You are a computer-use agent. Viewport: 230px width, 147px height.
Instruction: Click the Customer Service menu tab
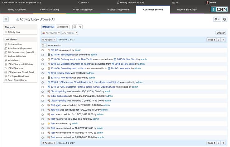coord(153,10)
